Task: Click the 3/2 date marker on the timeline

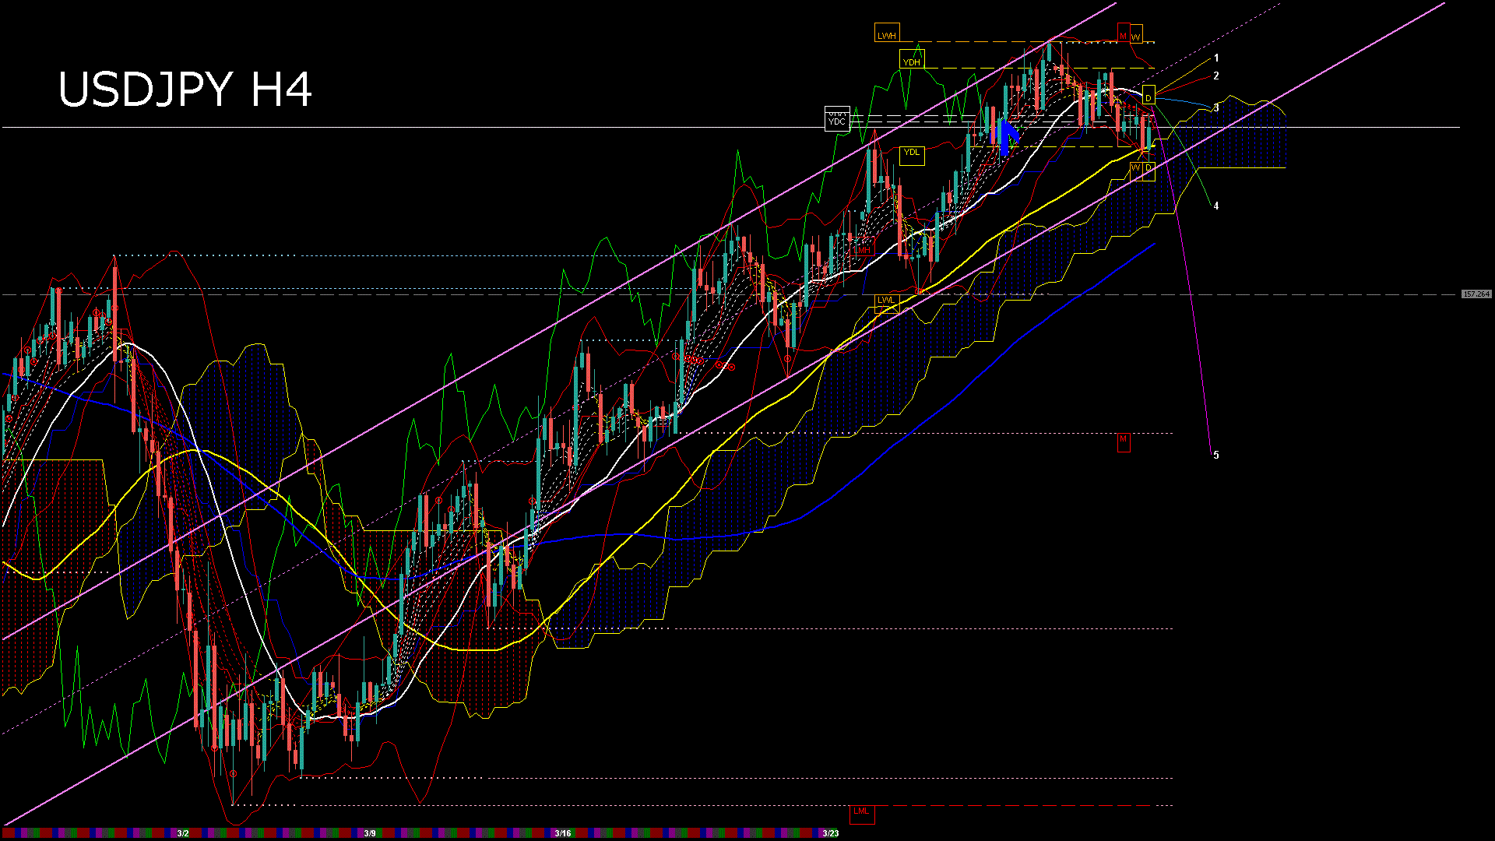Action: (183, 833)
